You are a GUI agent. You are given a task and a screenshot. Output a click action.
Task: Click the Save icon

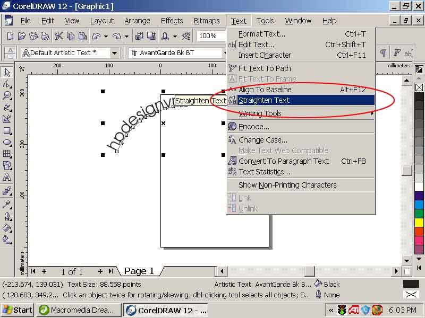click(33, 36)
